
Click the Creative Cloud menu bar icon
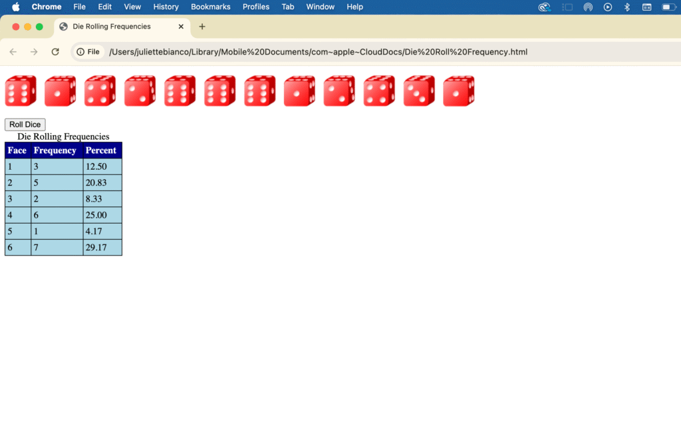tap(544, 7)
